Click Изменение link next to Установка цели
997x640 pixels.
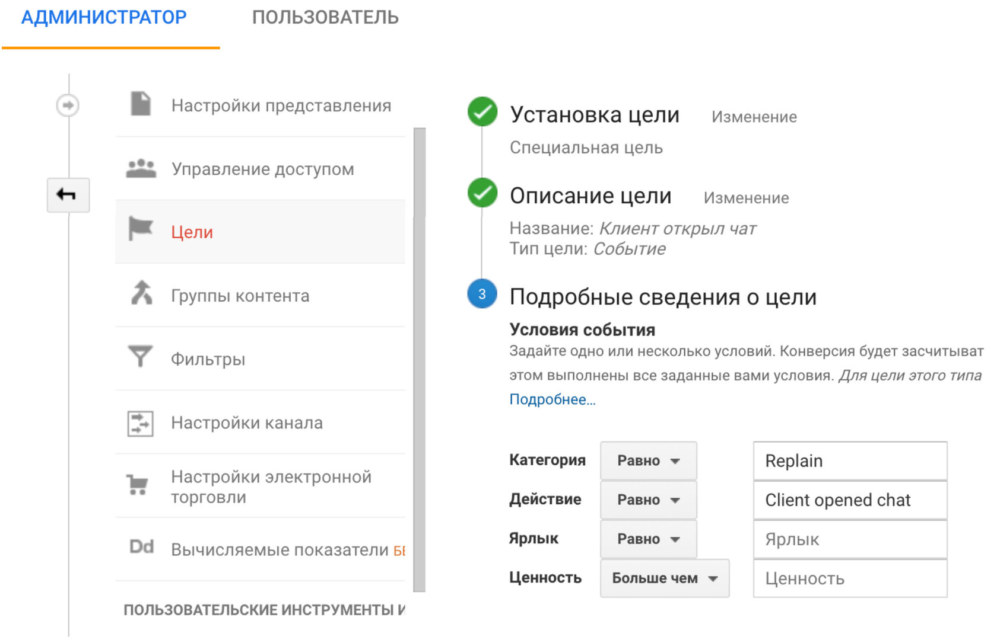tap(754, 117)
